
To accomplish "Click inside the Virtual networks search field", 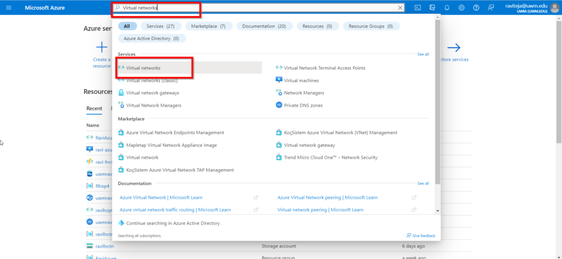I will coord(258,8).
